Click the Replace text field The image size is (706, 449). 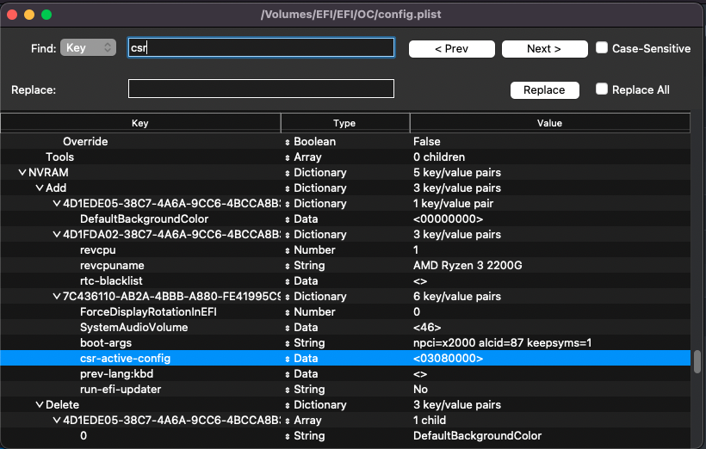point(261,89)
